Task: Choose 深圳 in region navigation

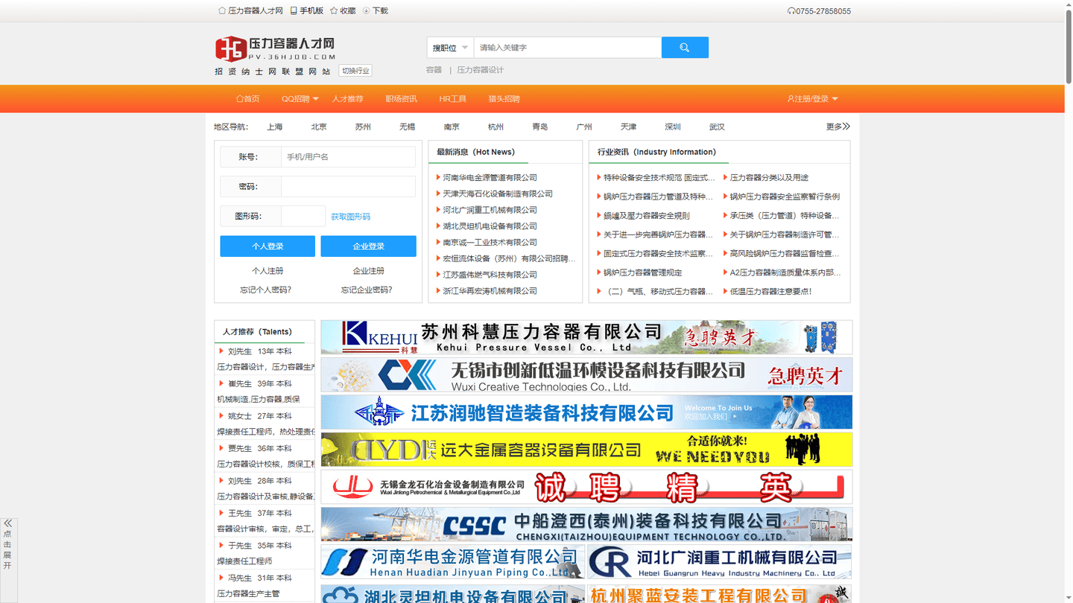Action: pyautogui.click(x=673, y=127)
